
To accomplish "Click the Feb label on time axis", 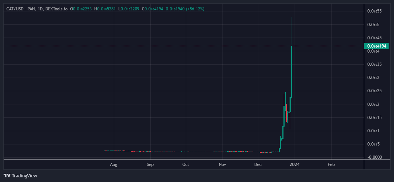I will click(x=331, y=164).
